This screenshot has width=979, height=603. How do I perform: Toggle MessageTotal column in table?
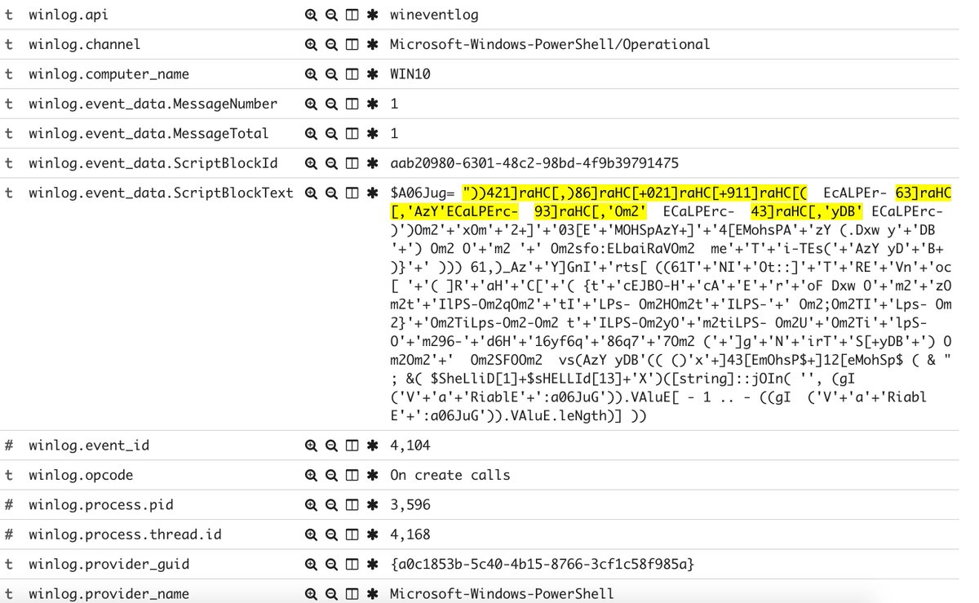(352, 133)
